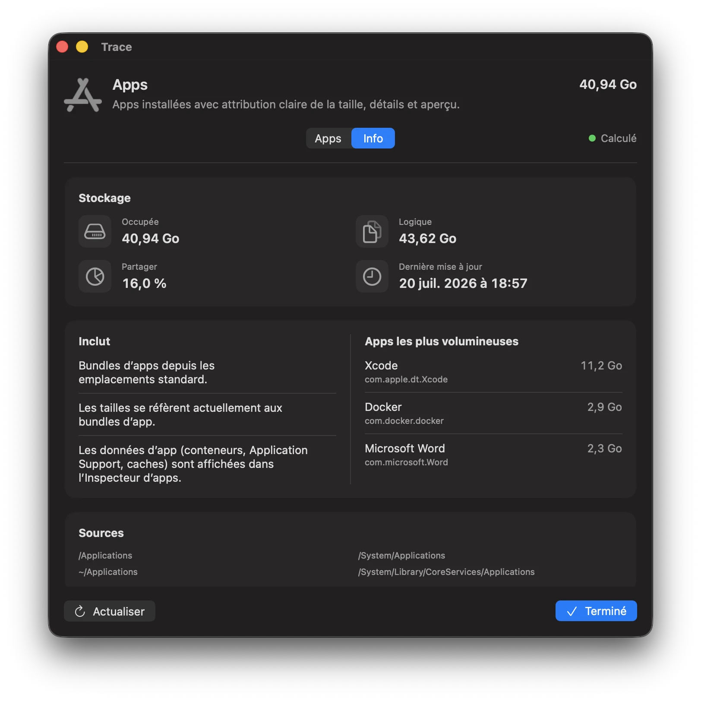This screenshot has width=701, height=701.
Task: Close the Trace window with red button
Action: [x=62, y=47]
